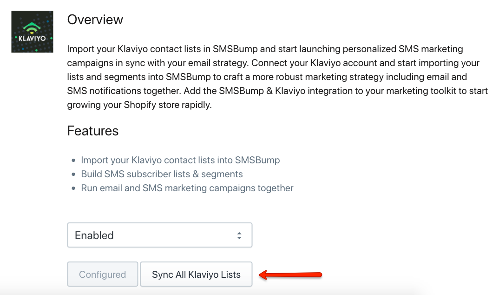This screenshot has height=295, width=499.
Task: Click Sync All Klaviyo Lists button
Action: 197,274
